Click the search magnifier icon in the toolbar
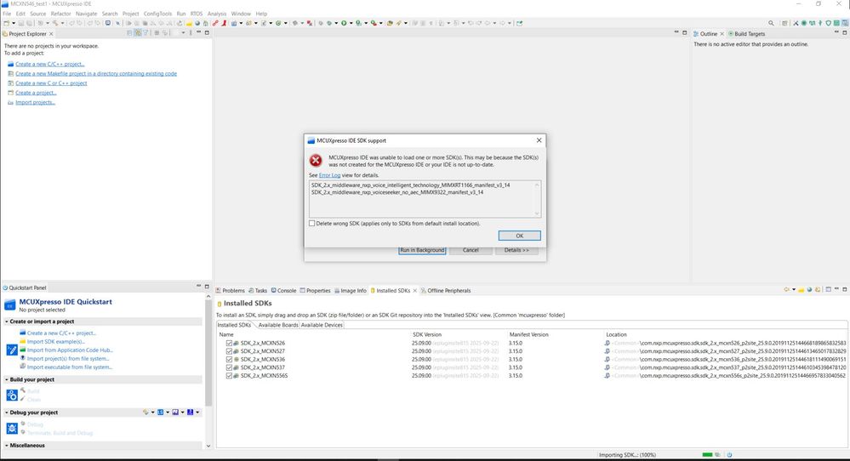The image size is (850, 461). pos(772,23)
